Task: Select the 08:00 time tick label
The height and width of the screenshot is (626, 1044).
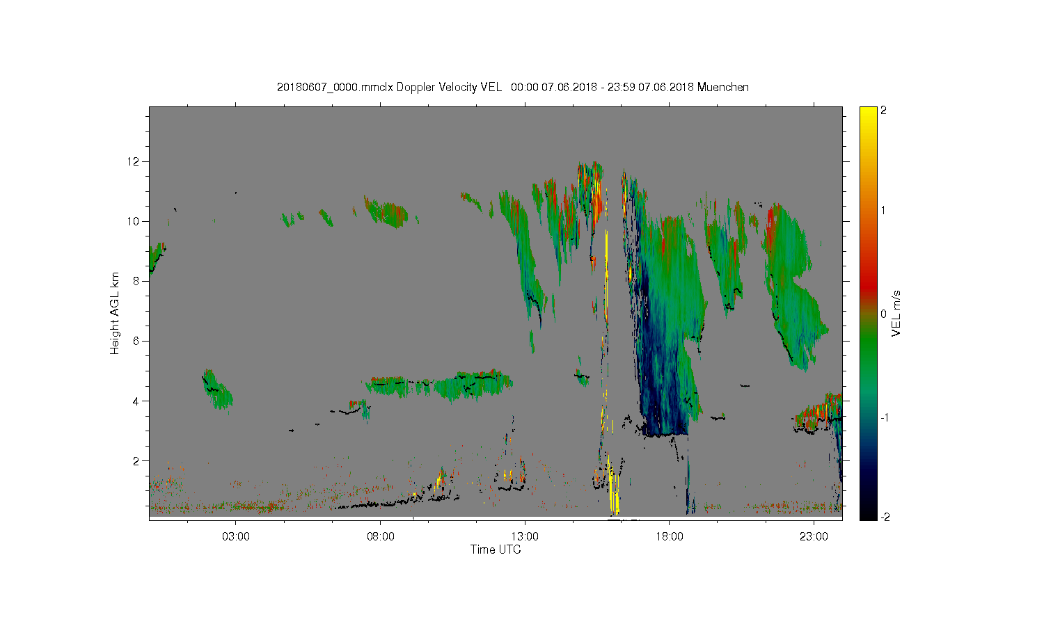Action: click(x=380, y=536)
